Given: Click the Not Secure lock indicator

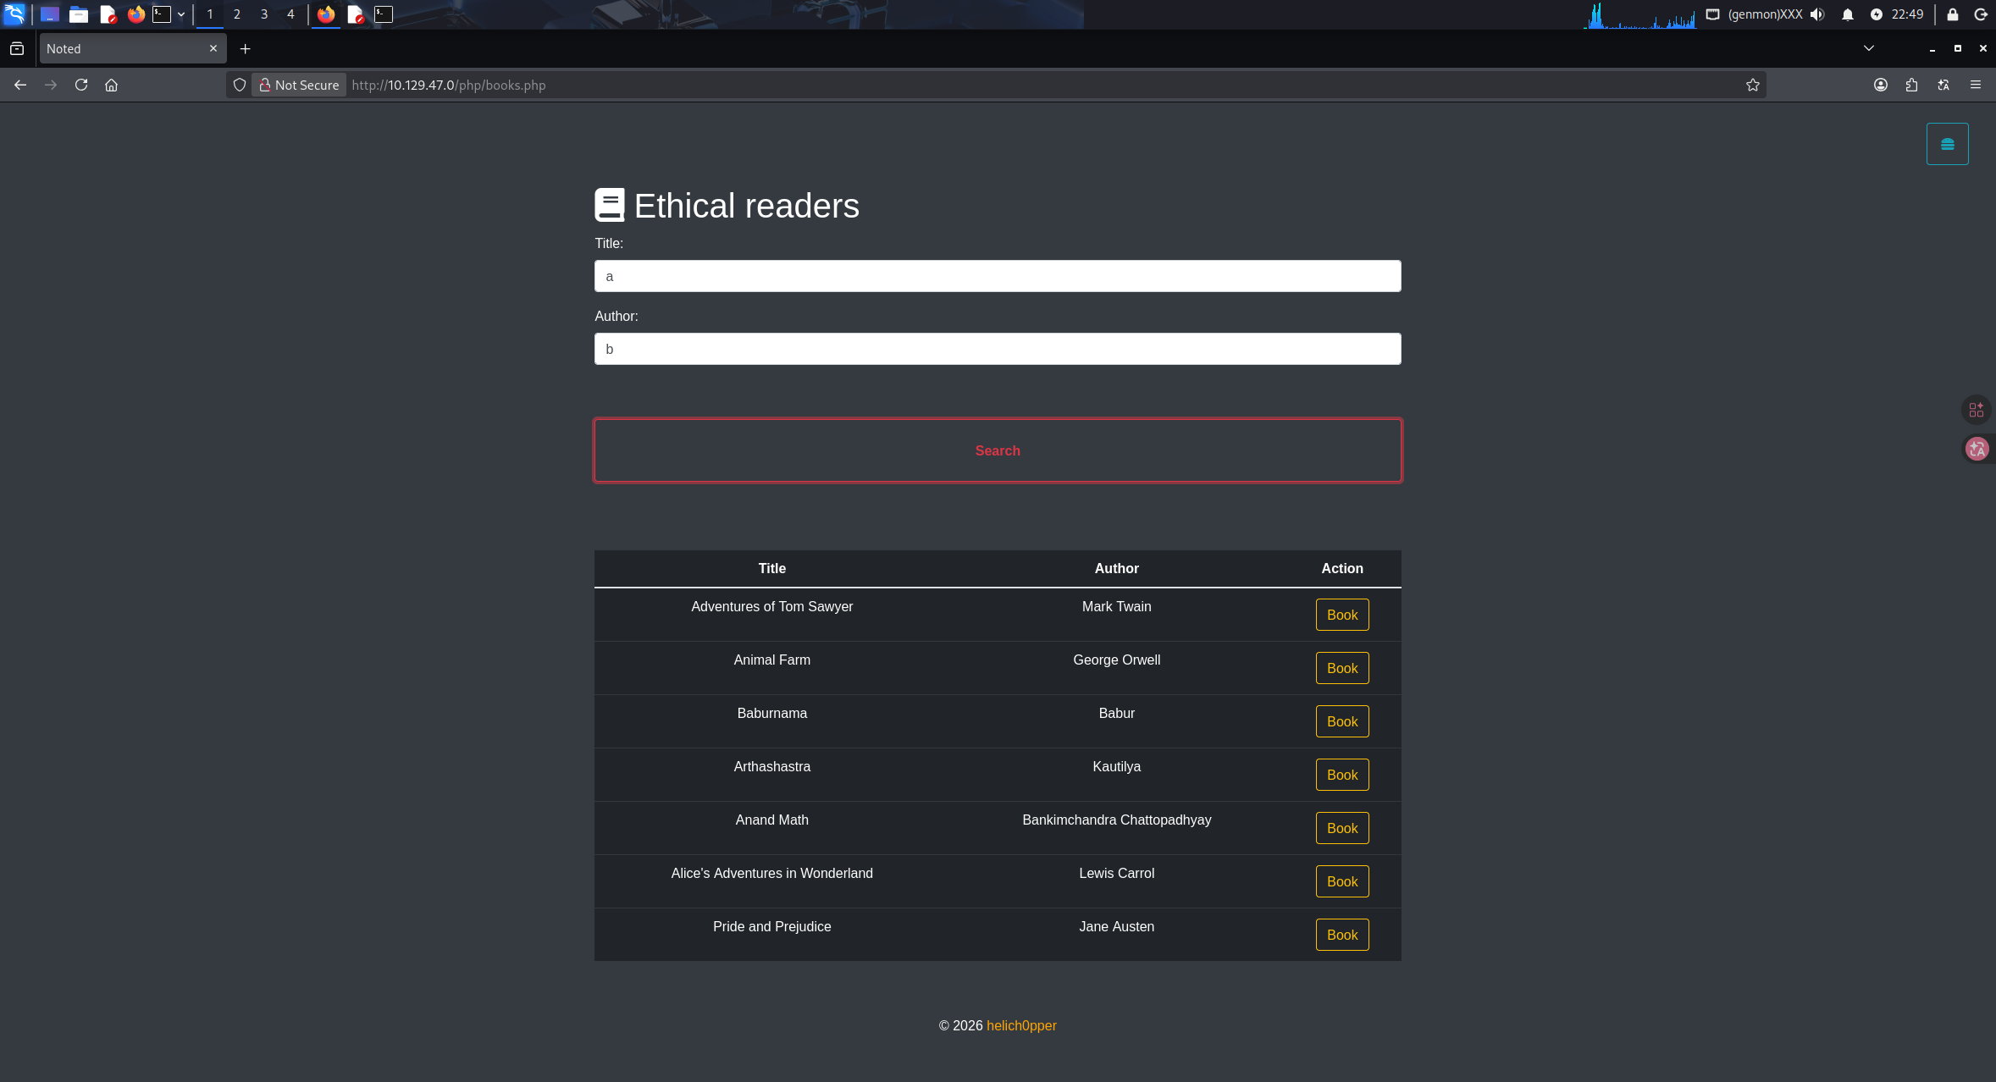Looking at the screenshot, I should click(299, 85).
